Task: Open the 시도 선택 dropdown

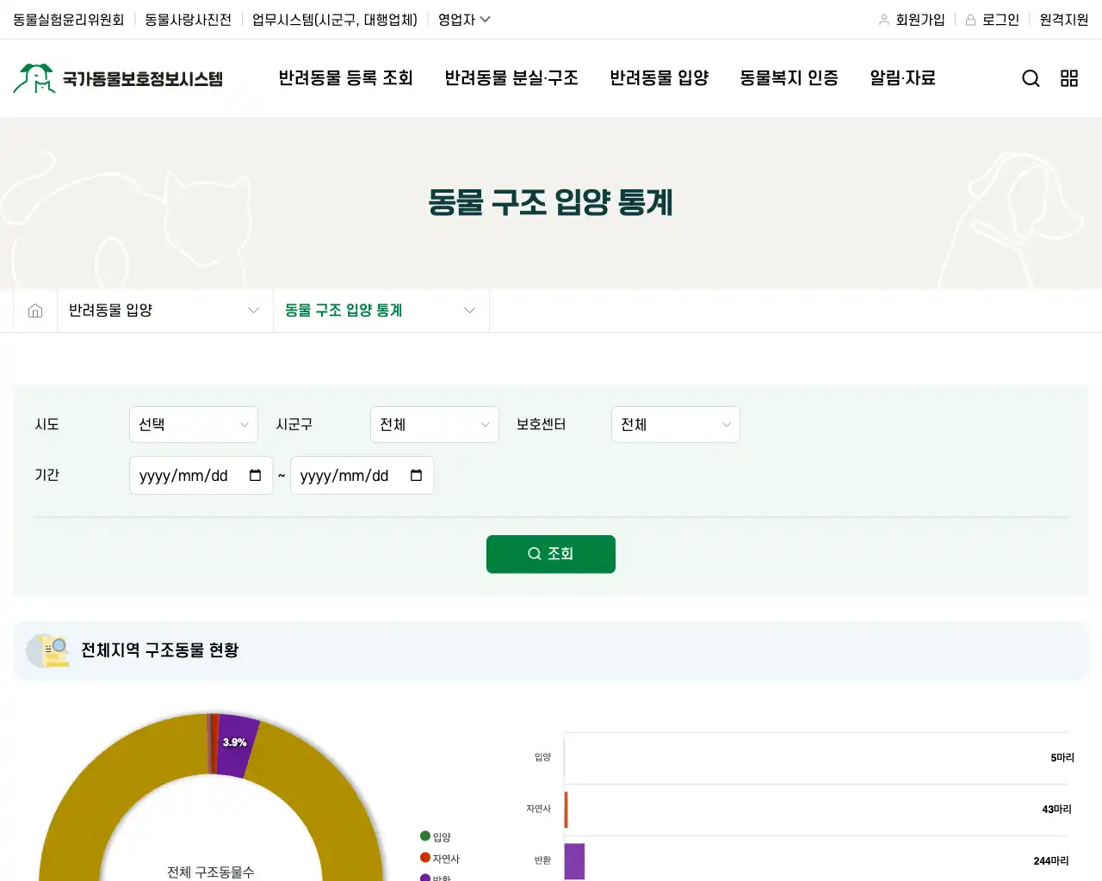Action: pos(194,425)
